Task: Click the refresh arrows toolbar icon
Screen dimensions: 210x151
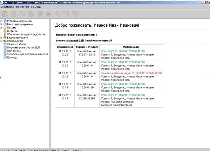Action: pyautogui.click(x=23, y=14)
